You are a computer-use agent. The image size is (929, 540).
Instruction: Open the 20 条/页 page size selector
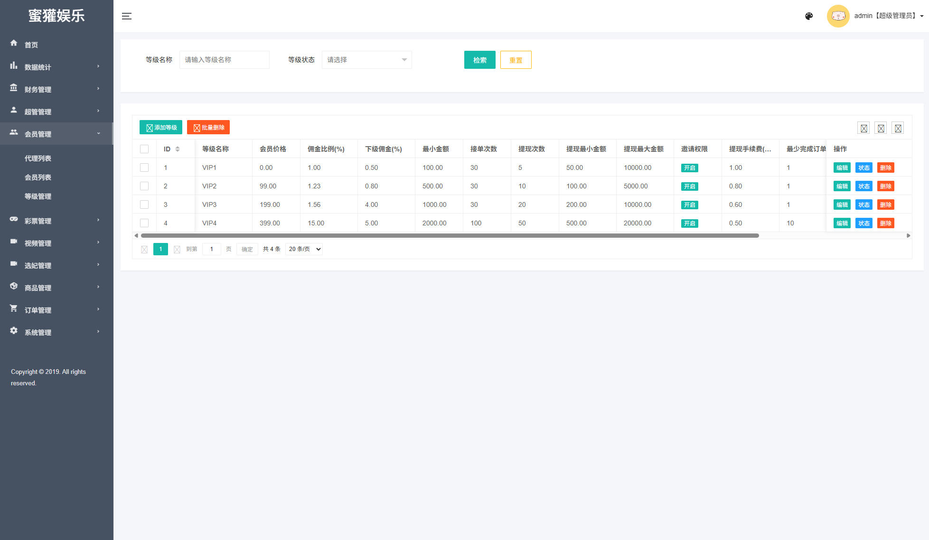(x=304, y=249)
